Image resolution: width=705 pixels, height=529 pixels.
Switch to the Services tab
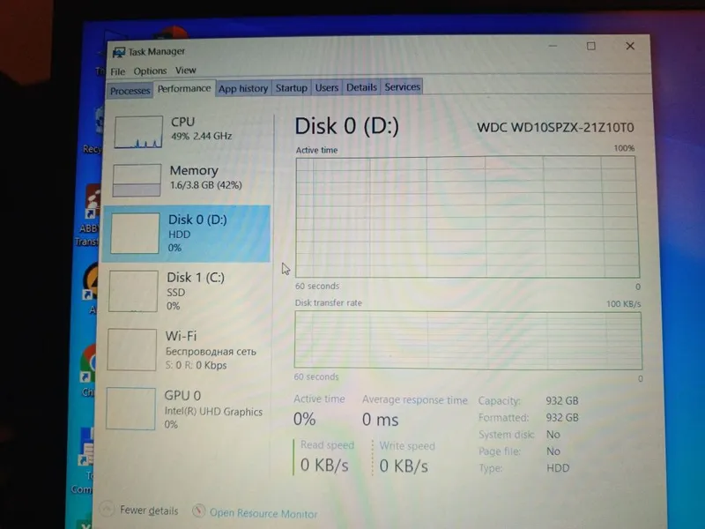tap(402, 86)
